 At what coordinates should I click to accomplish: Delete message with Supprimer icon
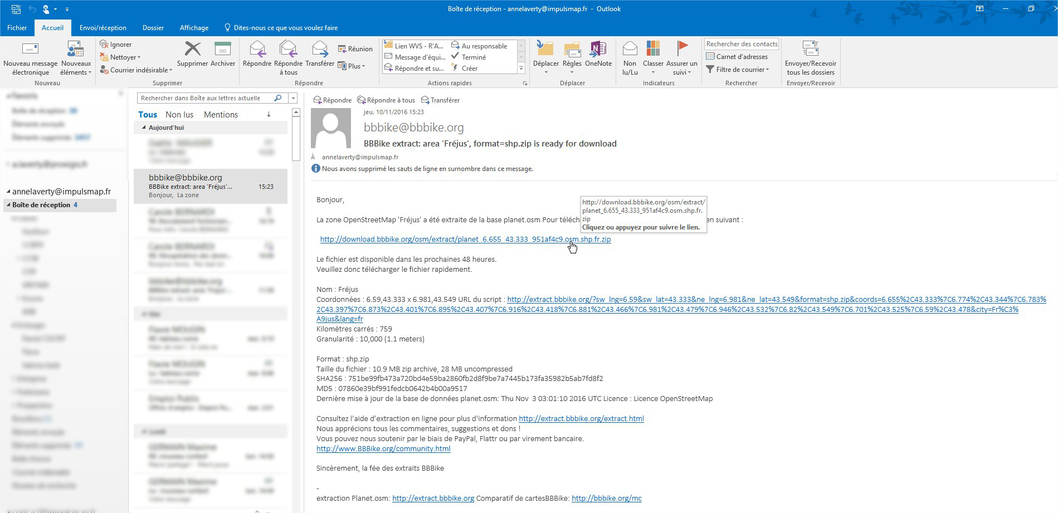point(192,54)
